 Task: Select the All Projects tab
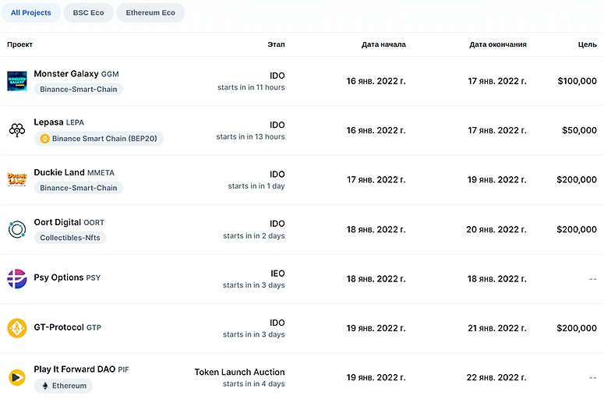[x=31, y=12]
